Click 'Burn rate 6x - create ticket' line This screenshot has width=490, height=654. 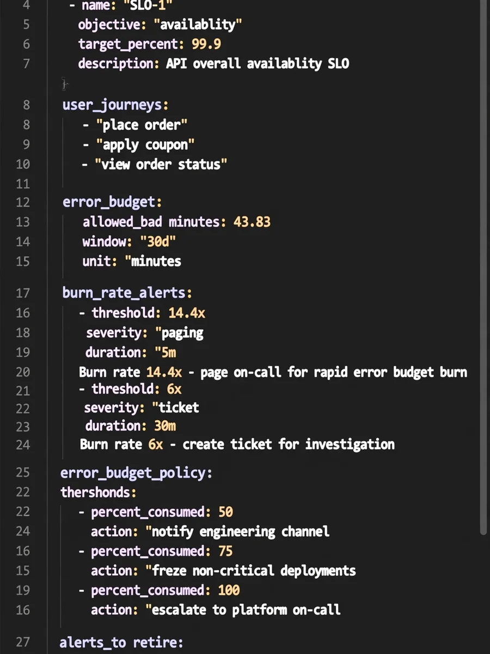point(237,444)
